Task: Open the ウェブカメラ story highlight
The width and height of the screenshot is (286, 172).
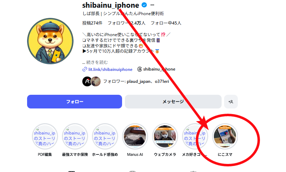Action: click(165, 137)
